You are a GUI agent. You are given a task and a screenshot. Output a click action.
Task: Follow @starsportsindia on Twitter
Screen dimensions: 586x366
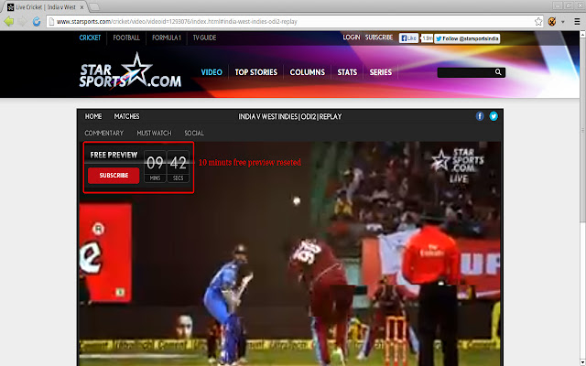click(467, 38)
